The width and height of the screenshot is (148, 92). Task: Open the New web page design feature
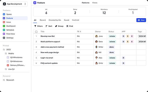click(x=50, y=52)
